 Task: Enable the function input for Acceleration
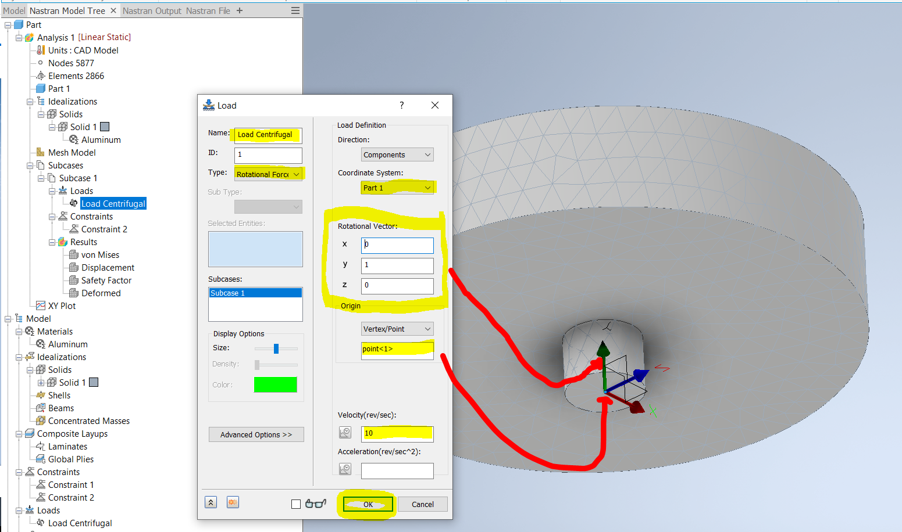(x=345, y=469)
